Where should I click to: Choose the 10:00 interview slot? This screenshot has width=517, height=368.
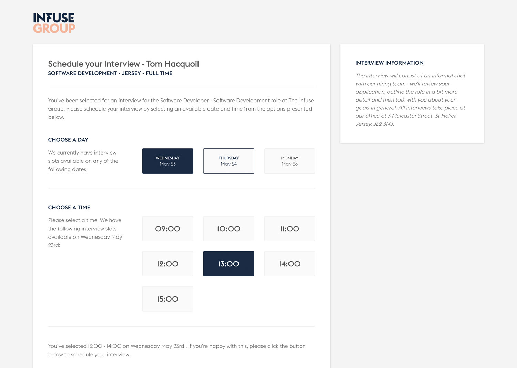click(229, 229)
